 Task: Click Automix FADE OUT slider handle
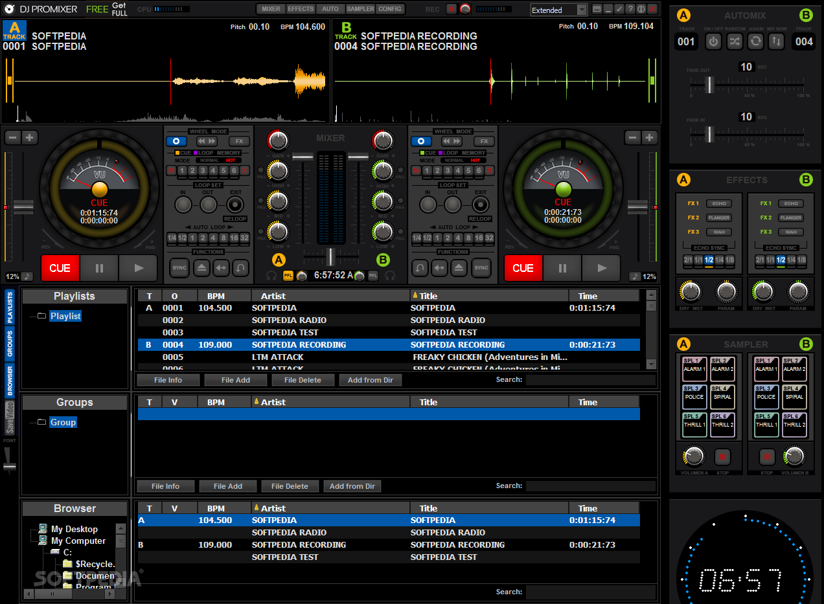pyautogui.click(x=710, y=85)
